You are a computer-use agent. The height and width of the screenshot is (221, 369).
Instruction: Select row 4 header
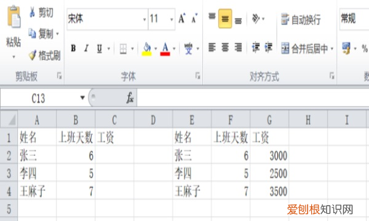click(x=9, y=191)
